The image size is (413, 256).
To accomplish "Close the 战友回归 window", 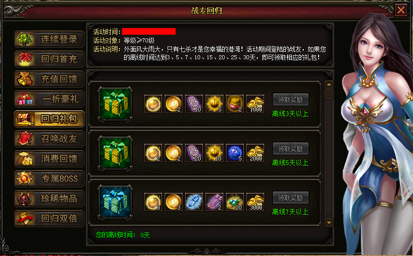I will pyautogui.click(x=401, y=10).
